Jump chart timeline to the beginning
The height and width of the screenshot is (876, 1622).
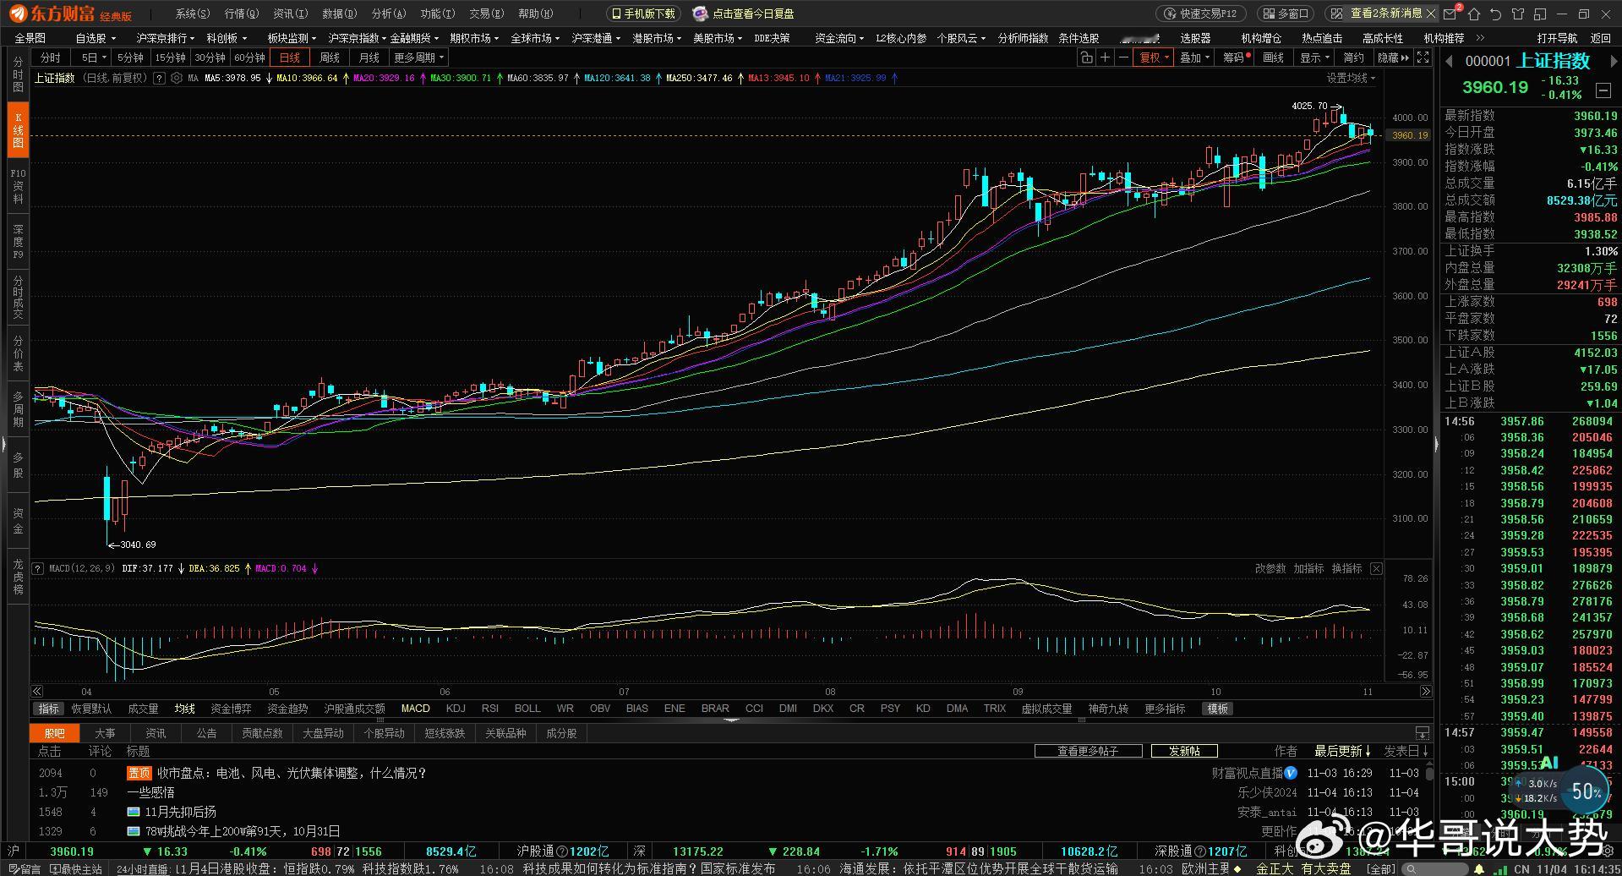click(37, 692)
